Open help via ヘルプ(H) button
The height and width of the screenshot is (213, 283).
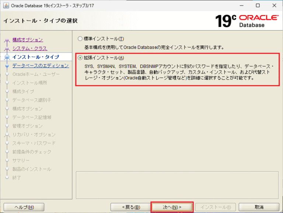24,207
